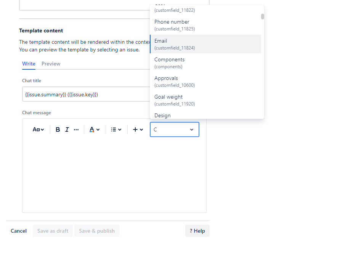The height and width of the screenshot is (254, 348).
Task: Click the field list scrollbar thumb
Action: click(263, 16)
